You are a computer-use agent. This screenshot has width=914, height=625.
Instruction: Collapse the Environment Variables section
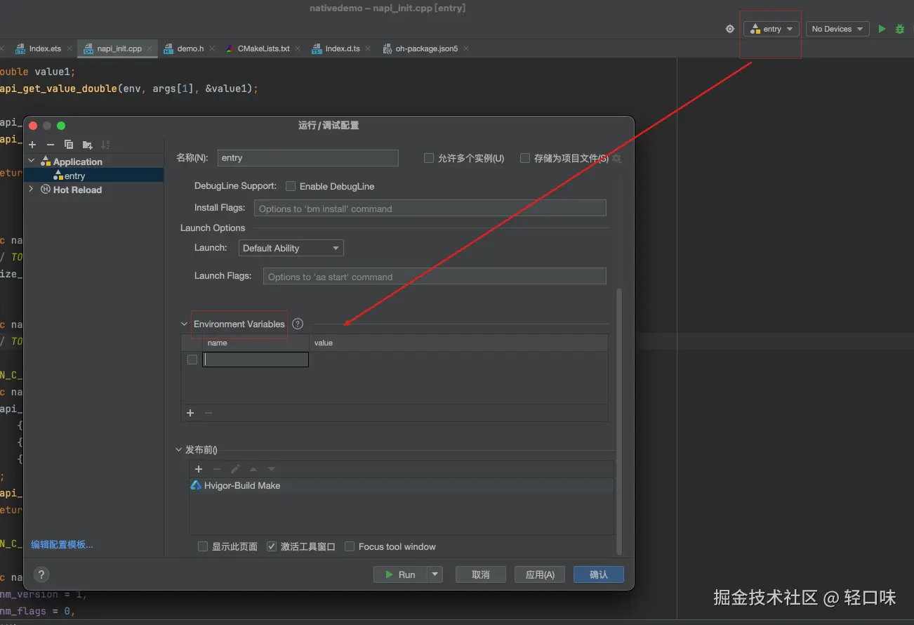click(x=185, y=324)
